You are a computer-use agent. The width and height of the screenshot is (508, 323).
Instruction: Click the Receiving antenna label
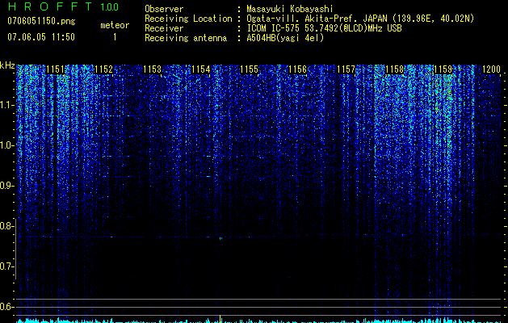coord(186,38)
